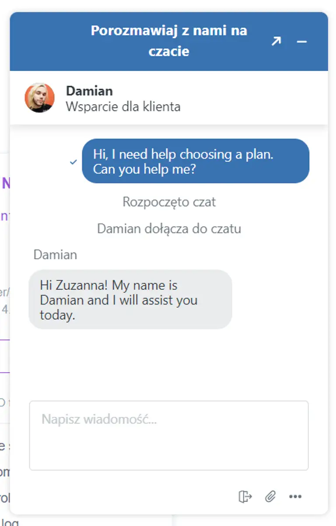This screenshot has width=336, height=526.
Task: Attach a file using the paperclip icon
Action: [x=270, y=496]
